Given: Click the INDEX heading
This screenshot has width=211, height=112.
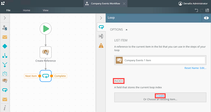Looking at the screenshot, I should 118,81.
